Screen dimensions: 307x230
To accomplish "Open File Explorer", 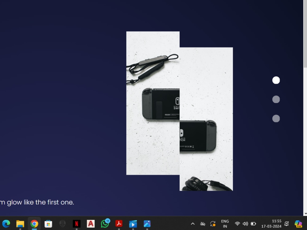I will tap(20, 223).
